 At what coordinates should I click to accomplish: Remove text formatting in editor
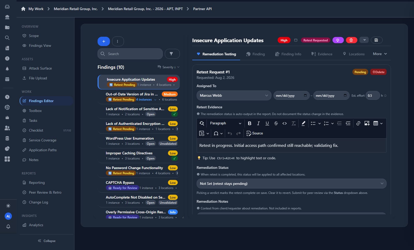293,123
